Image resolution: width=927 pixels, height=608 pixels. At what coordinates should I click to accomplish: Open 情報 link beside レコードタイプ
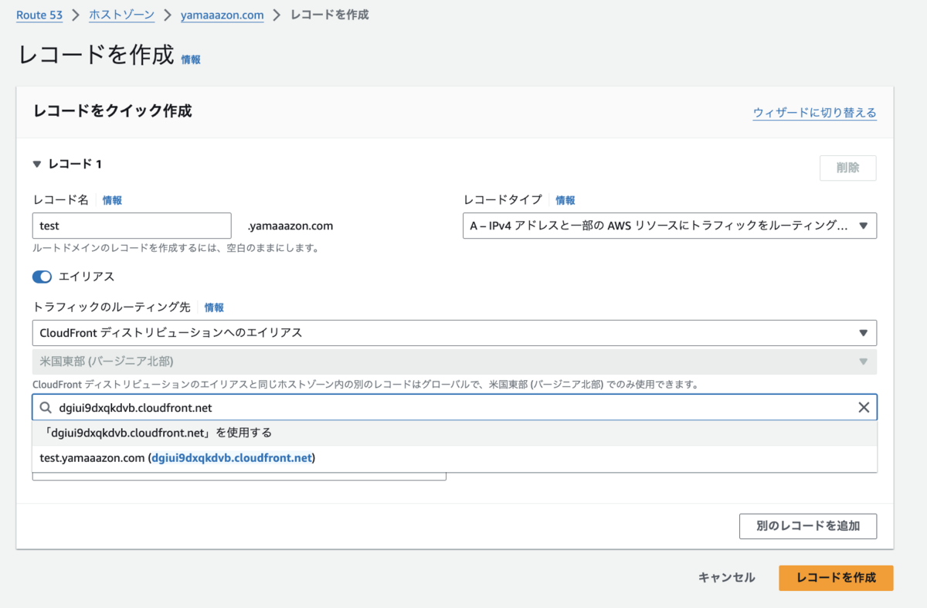pos(565,200)
